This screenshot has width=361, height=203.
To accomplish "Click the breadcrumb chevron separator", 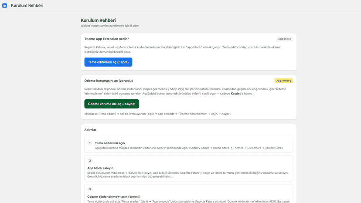I will click(x=9, y=6).
